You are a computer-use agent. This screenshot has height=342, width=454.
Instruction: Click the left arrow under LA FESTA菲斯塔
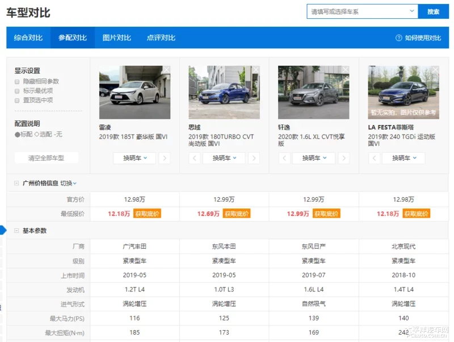pos(374,159)
